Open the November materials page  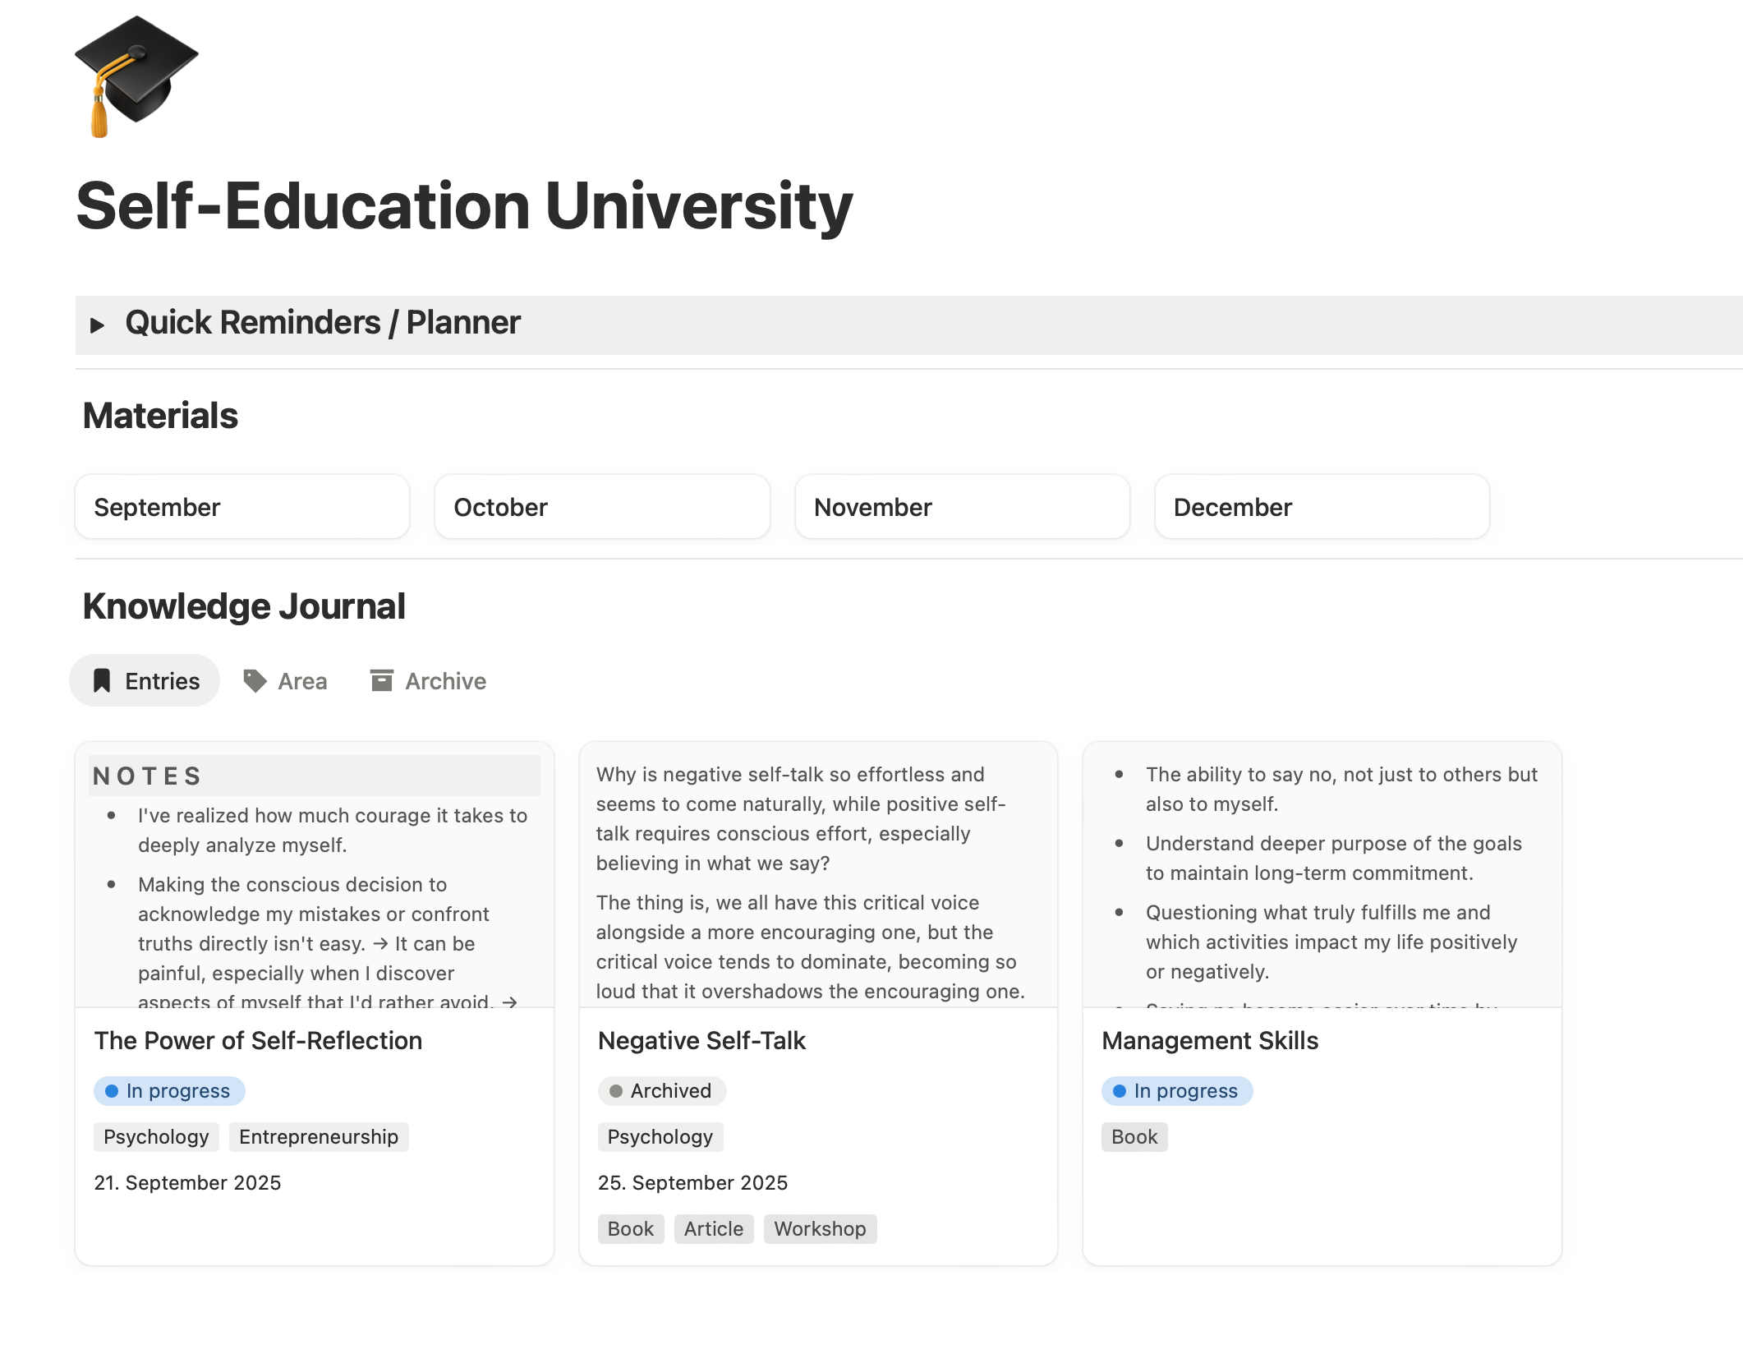962,507
